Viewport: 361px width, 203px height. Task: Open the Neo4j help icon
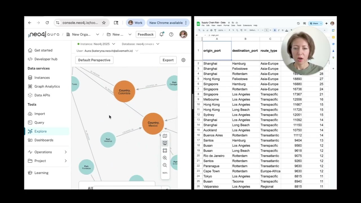171,34
